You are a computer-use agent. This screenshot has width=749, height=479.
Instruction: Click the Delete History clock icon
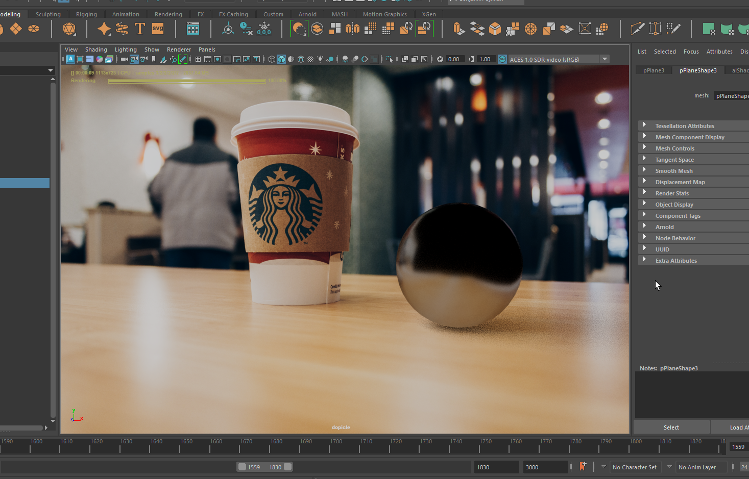246,29
